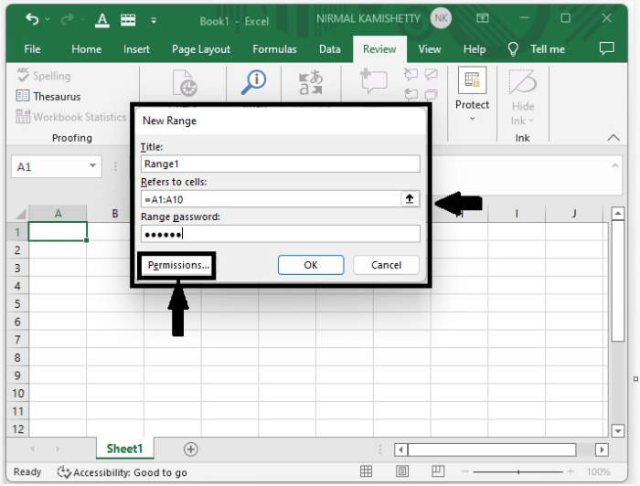Viewport: 640px width, 486px height.
Task: Click the 100% zoom level
Action: (x=598, y=471)
